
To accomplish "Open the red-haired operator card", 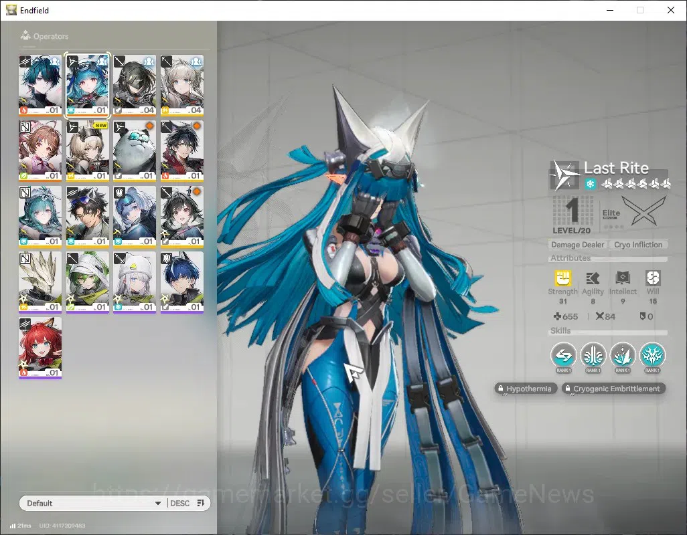I will click(x=40, y=347).
